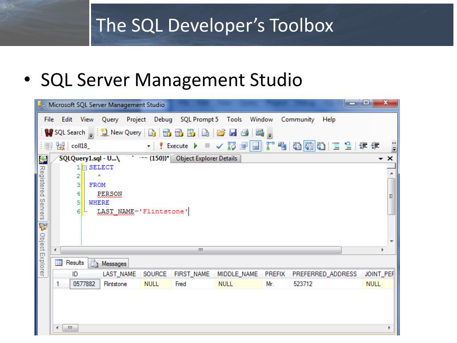Open the Debug menu
This screenshot has width=457, height=343.
163,119
